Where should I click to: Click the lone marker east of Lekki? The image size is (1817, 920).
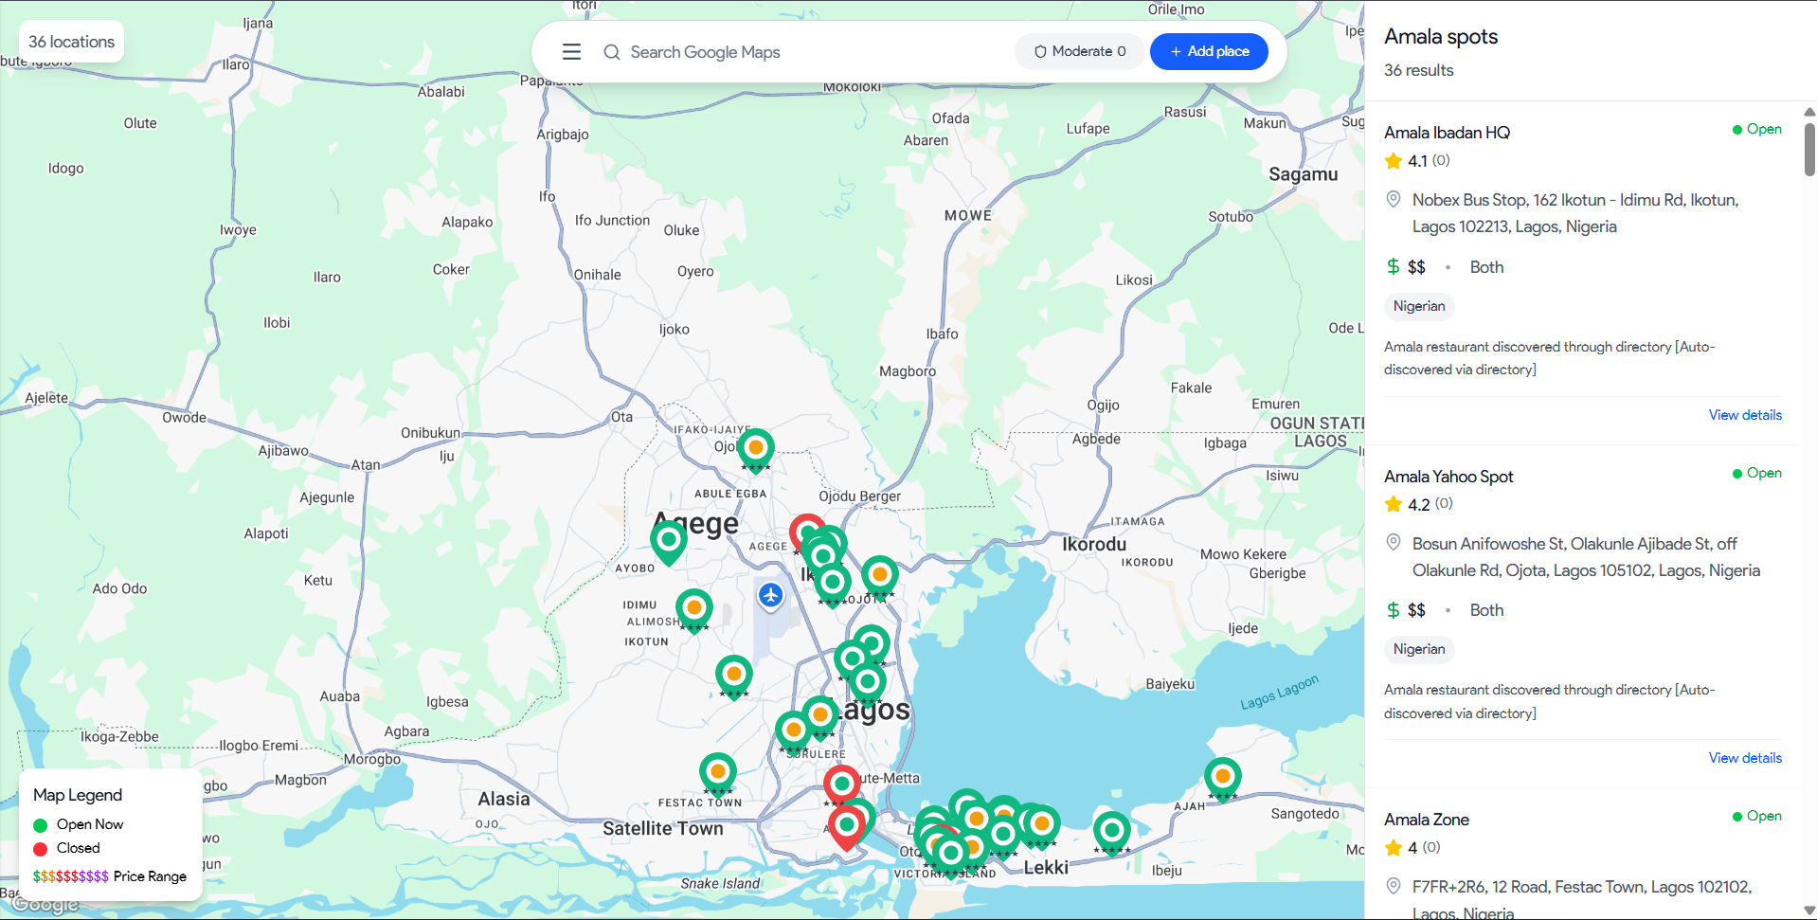click(1112, 832)
